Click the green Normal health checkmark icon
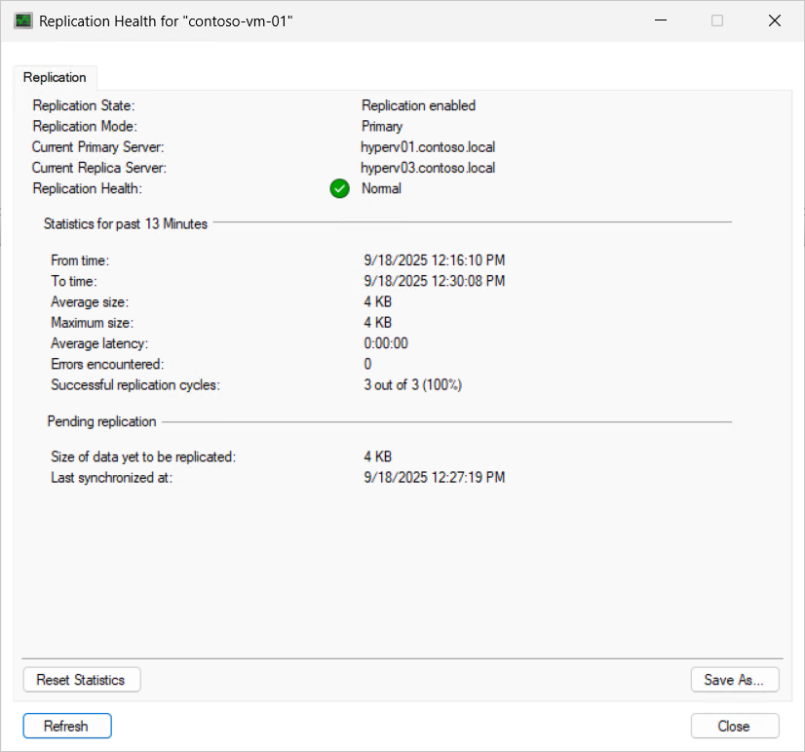Image resolution: width=805 pixels, height=752 pixels. coord(339,188)
